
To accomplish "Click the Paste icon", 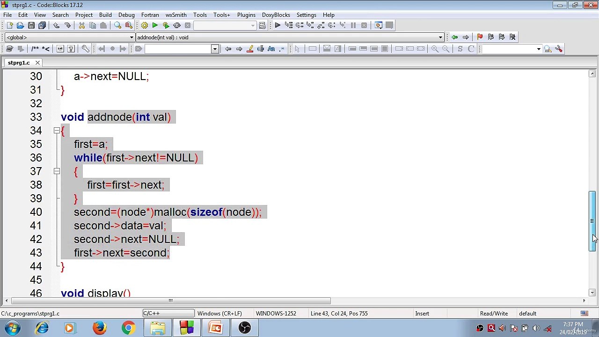I will pyautogui.click(x=103, y=25).
